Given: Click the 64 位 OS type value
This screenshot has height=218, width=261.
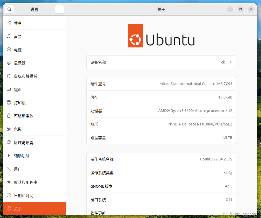Looking at the screenshot, I should click(228, 173).
